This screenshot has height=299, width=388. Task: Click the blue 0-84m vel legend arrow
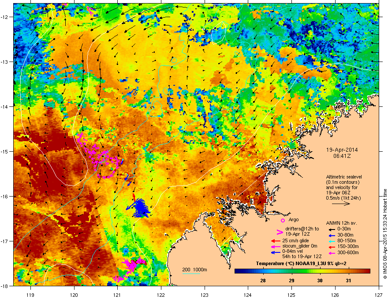click(x=276, y=252)
